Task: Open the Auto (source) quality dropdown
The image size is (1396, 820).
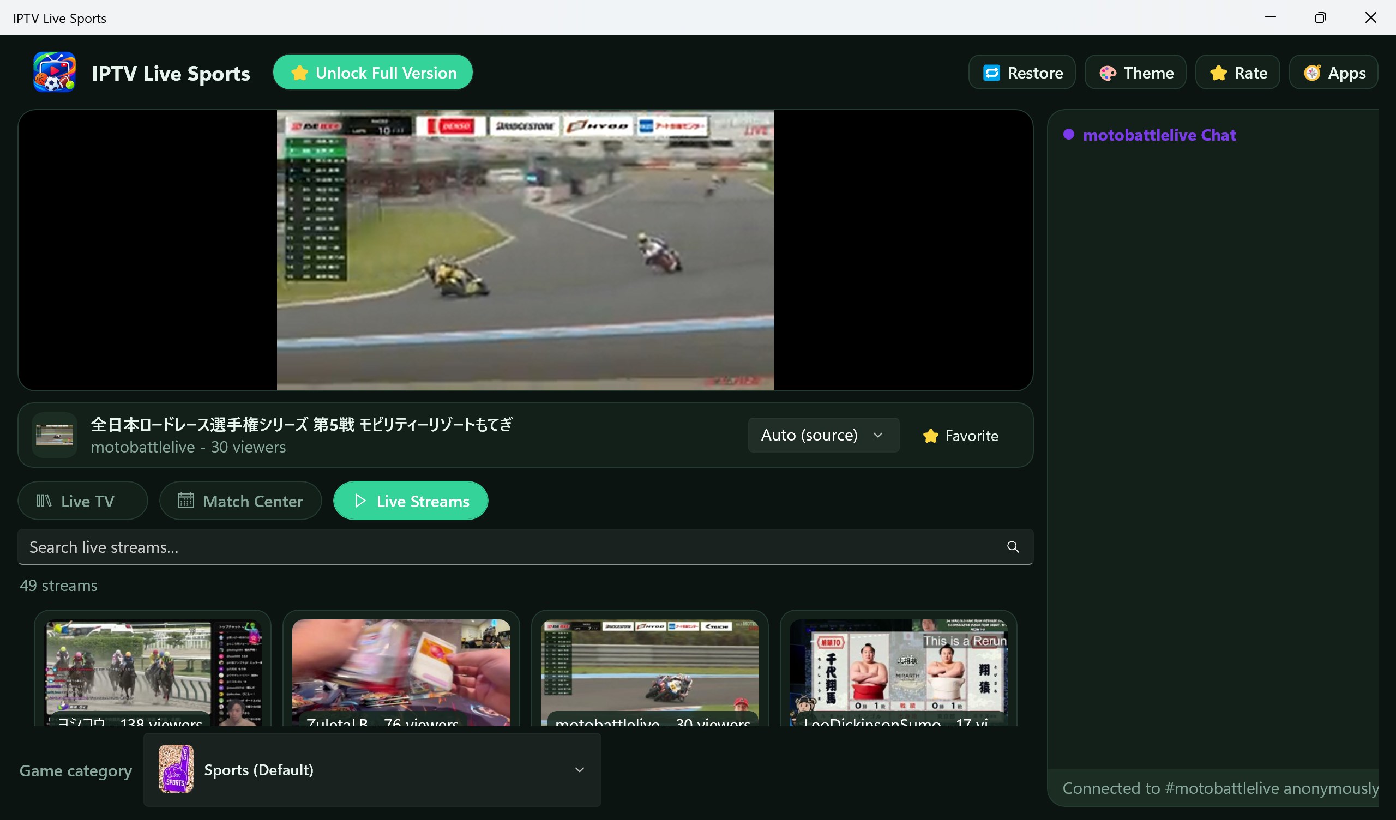Action: [823, 435]
